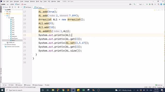Collapse the C2009L project root node
This screenshot has height=92, width=165.
click(x=3, y=10)
